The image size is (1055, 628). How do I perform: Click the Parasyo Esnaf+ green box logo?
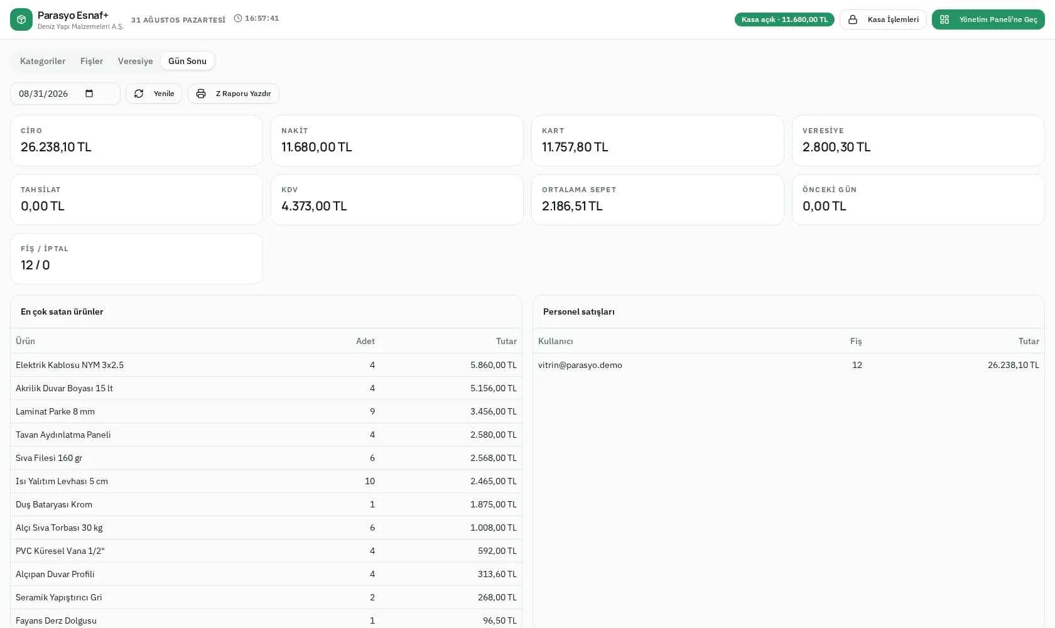point(21,19)
